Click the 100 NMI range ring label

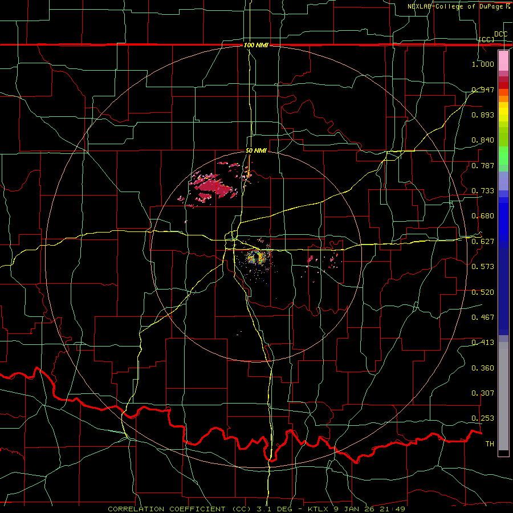click(x=256, y=45)
